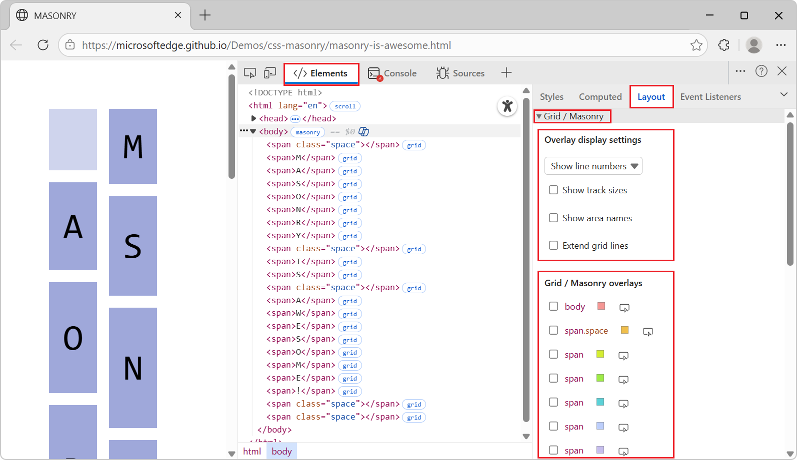This screenshot has height=460, width=797.
Task: Toggle grid badge next to span !
Action: tap(350, 392)
